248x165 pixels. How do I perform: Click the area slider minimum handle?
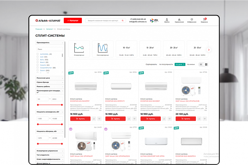click(x=38, y=105)
